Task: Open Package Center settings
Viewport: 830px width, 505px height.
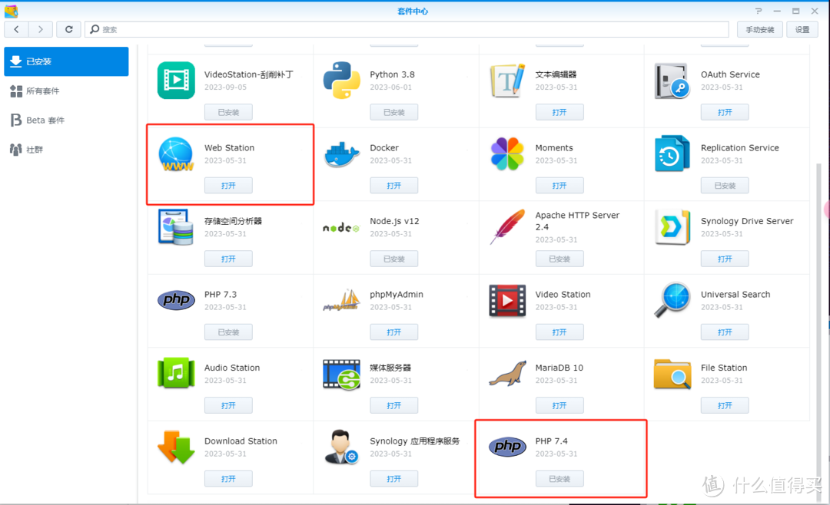Action: click(x=802, y=30)
